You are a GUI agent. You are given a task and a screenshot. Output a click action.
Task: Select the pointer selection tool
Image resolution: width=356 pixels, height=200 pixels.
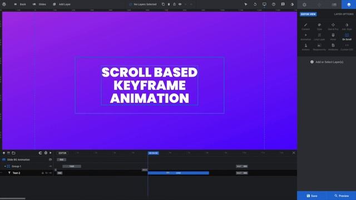click(246, 4)
